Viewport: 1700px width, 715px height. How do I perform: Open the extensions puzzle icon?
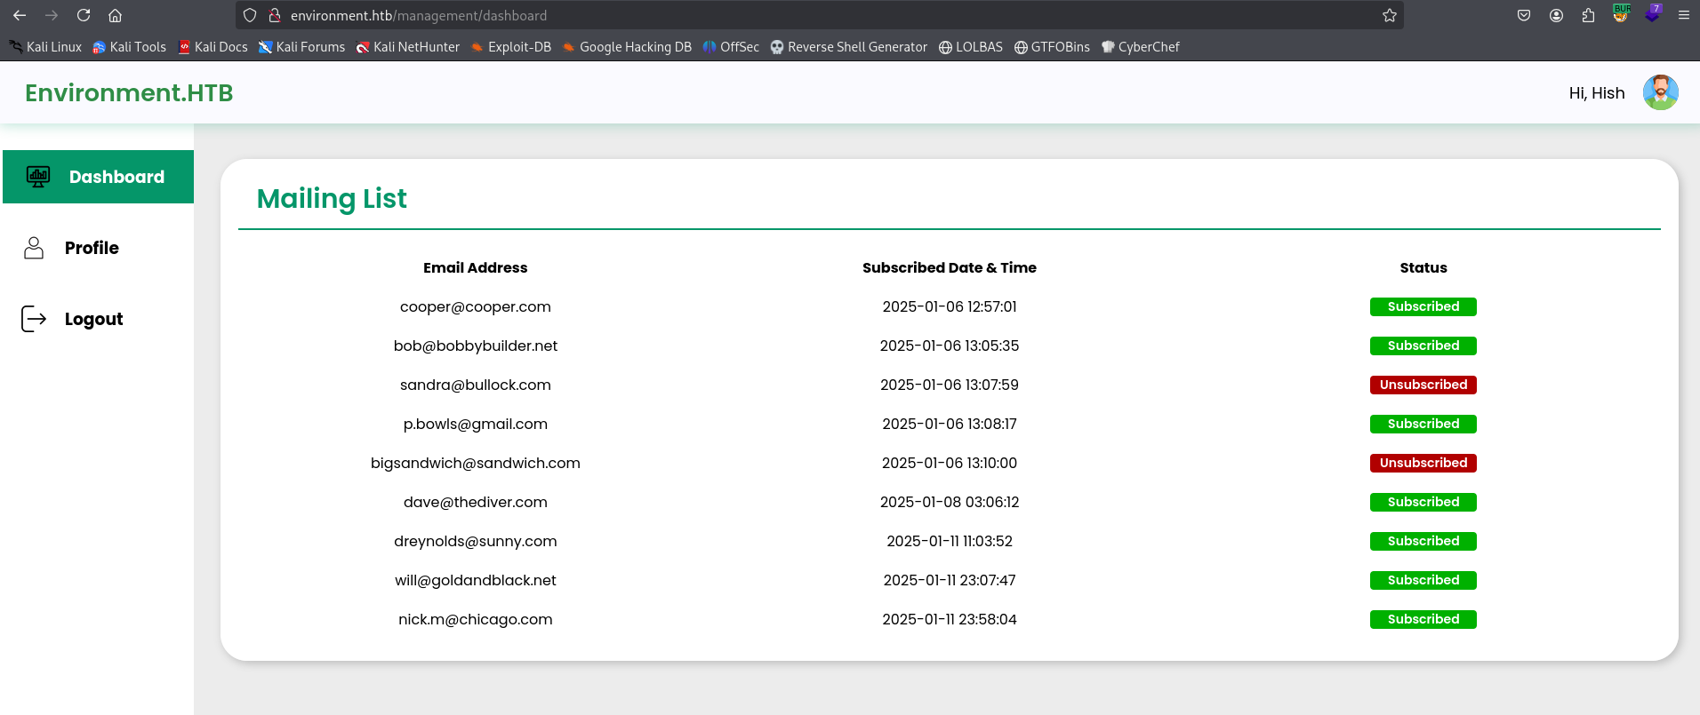tap(1588, 15)
